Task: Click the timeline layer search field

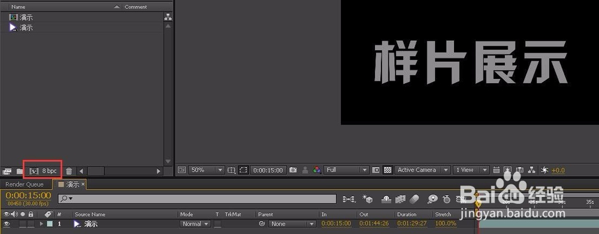Action: [x=197, y=199]
